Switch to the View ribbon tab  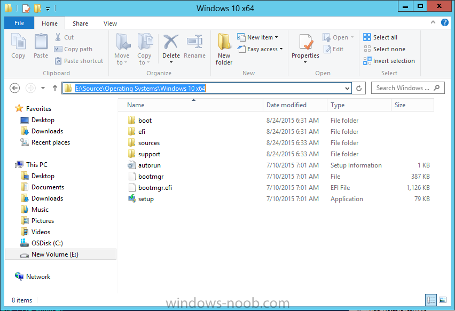[110, 23]
